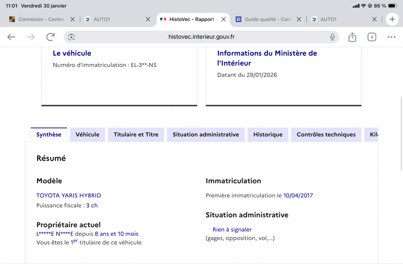Image resolution: width=403 pixels, height=264 pixels.
Task: Show all open tabs counter
Action: click(x=372, y=37)
